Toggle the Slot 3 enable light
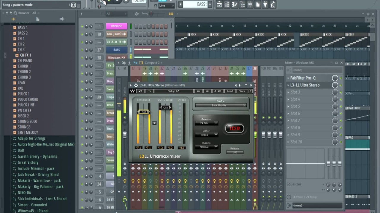This screenshot has width=380, height=213. (x=341, y=92)
